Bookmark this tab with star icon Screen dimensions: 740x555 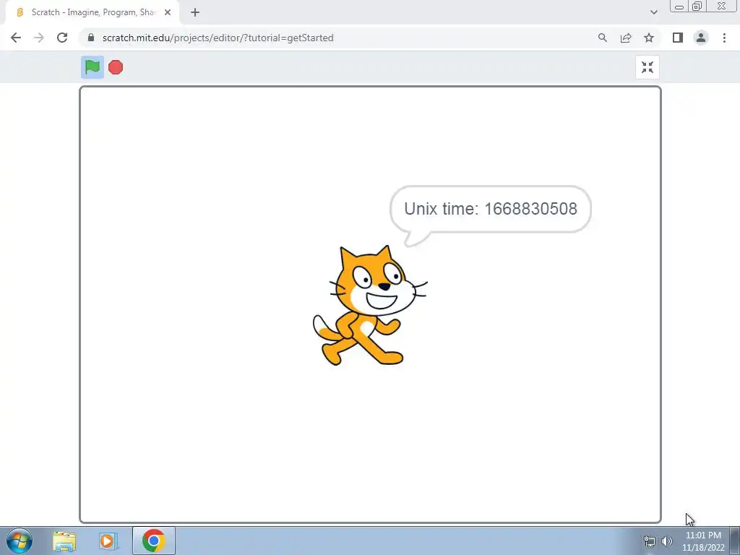pos(649,38)
